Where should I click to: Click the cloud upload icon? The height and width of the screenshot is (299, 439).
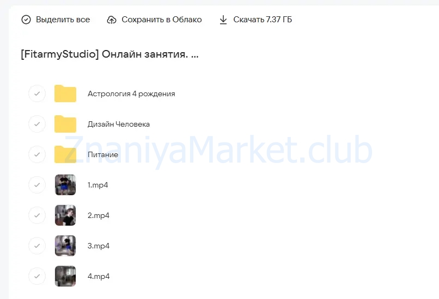112,20
